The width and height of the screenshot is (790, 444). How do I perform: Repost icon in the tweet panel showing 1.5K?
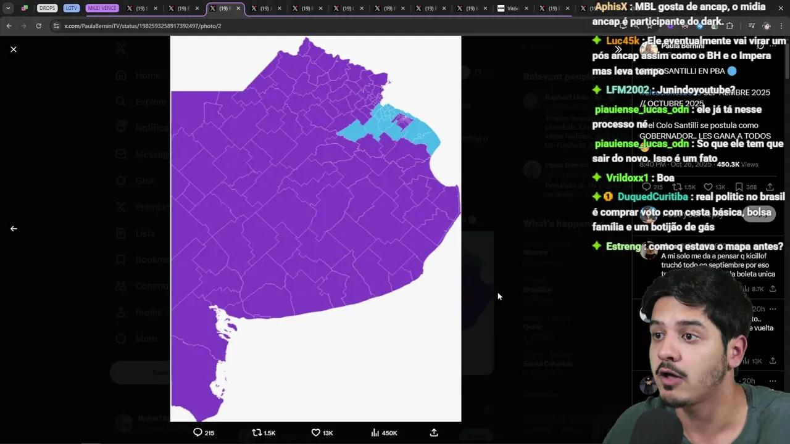click(x=677, y=187)
